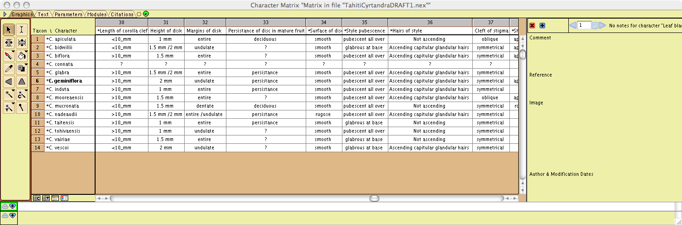Expand the top blue plus message row
Screen dimensions: 682x225
(x=12, y=206)
